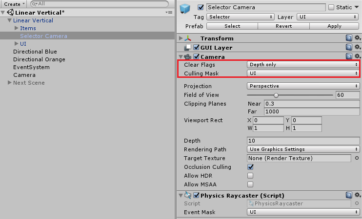Click the Viewport Rect H field

[306, 128]
